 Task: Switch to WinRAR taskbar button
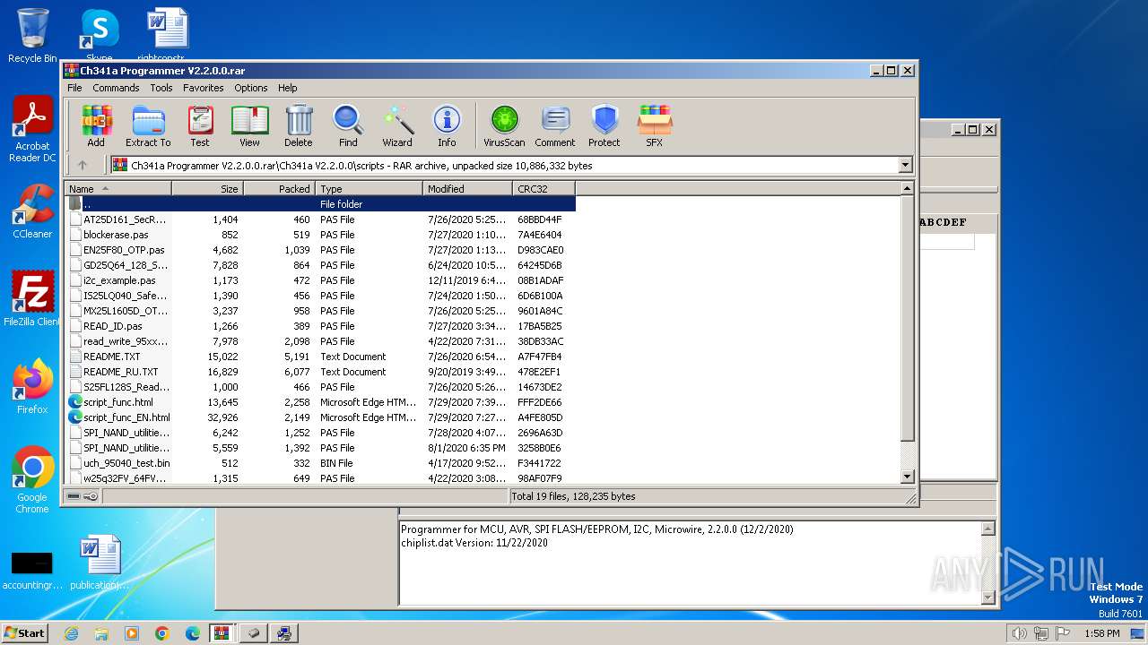pyautogui.click(x=222, y=633)
